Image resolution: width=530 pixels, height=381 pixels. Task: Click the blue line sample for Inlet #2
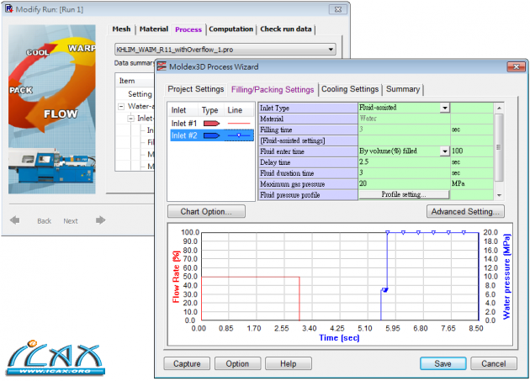pos(239,135)
